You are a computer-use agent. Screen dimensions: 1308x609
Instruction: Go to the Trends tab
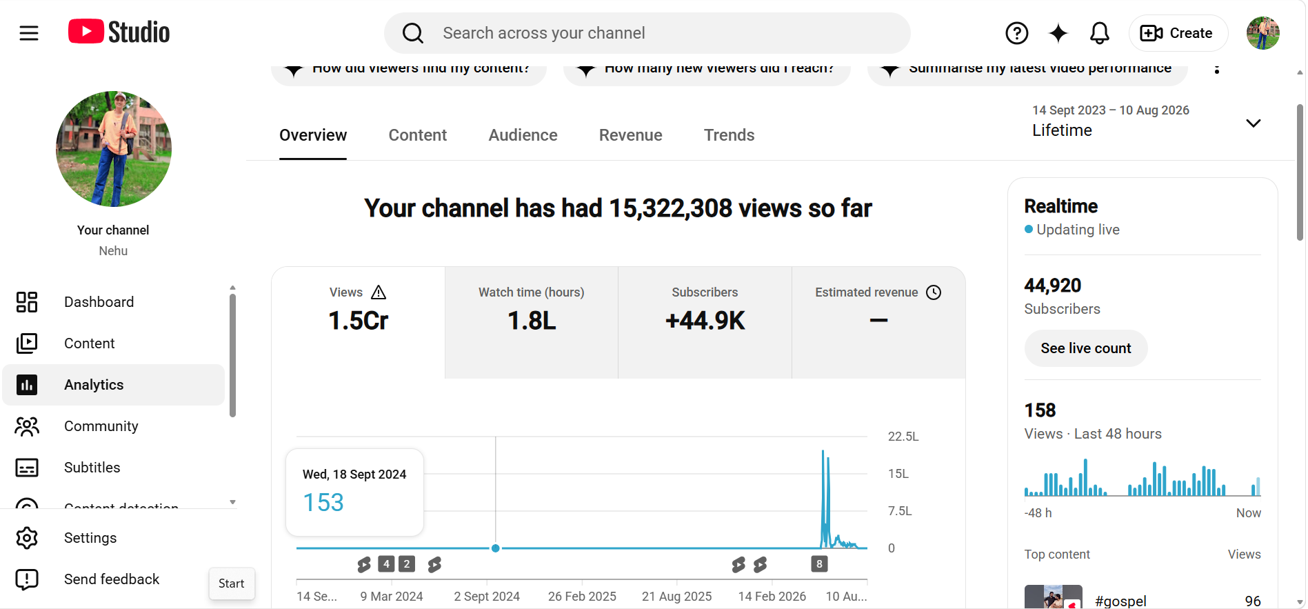(x=730, y=135)
